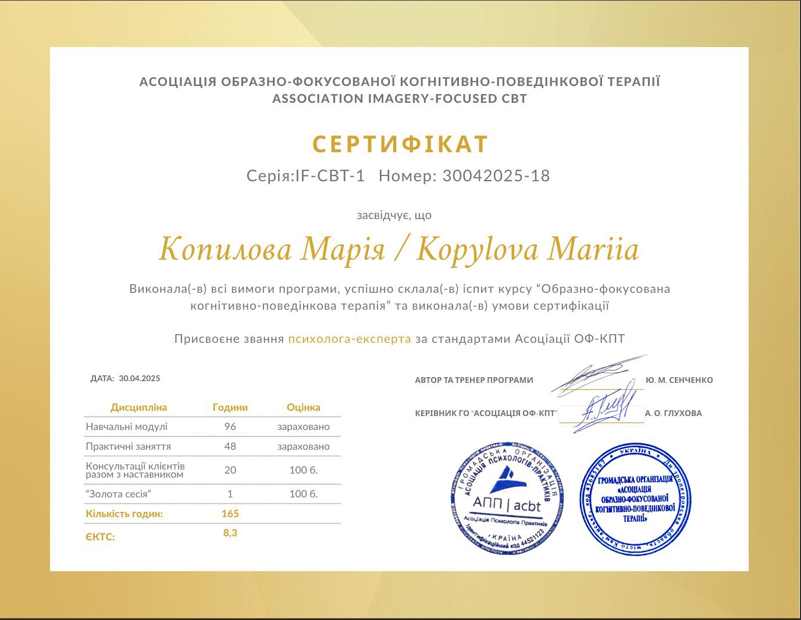Click the date 30.04.2025
The image size is (801, 620).
tap(139, 378)
